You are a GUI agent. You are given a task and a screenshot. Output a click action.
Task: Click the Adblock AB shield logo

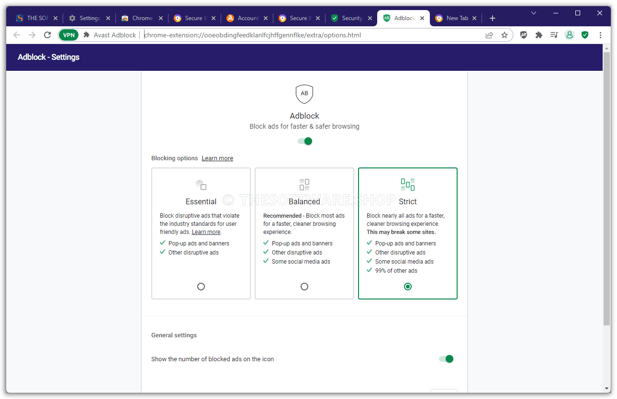pyautogui.click(x=304, y=94)
